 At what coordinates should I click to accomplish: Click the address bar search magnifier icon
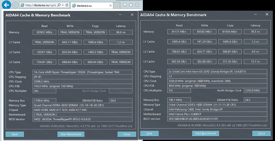[59, 5]
